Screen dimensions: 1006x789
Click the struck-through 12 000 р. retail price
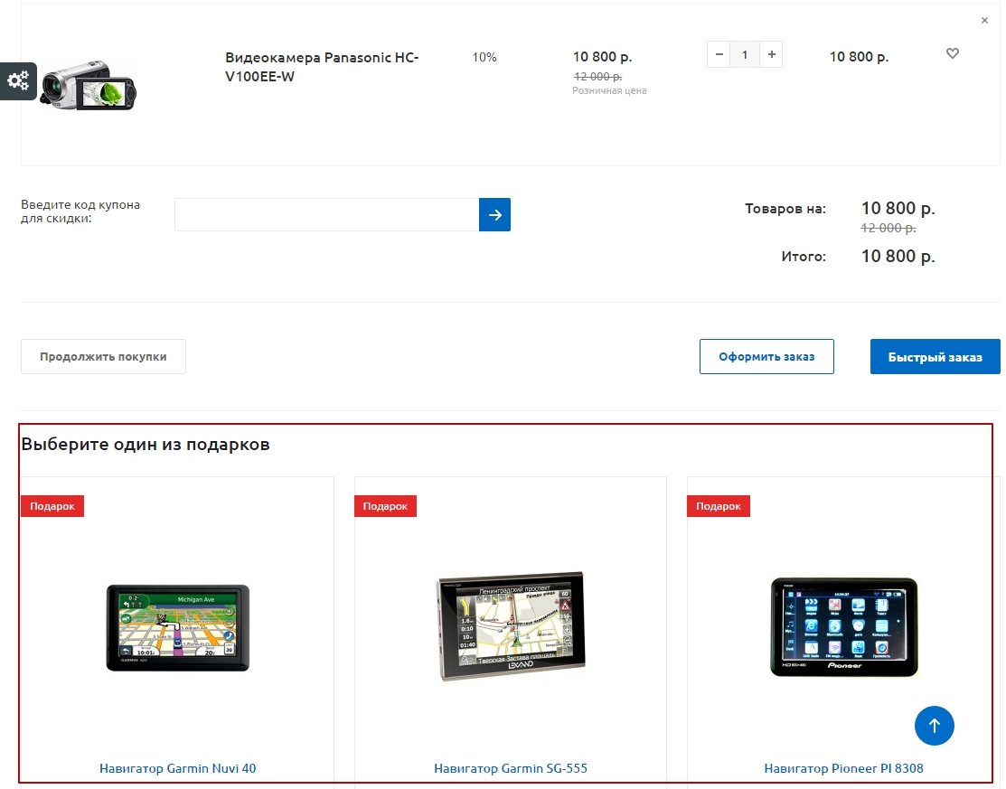(x=597, y=76)
